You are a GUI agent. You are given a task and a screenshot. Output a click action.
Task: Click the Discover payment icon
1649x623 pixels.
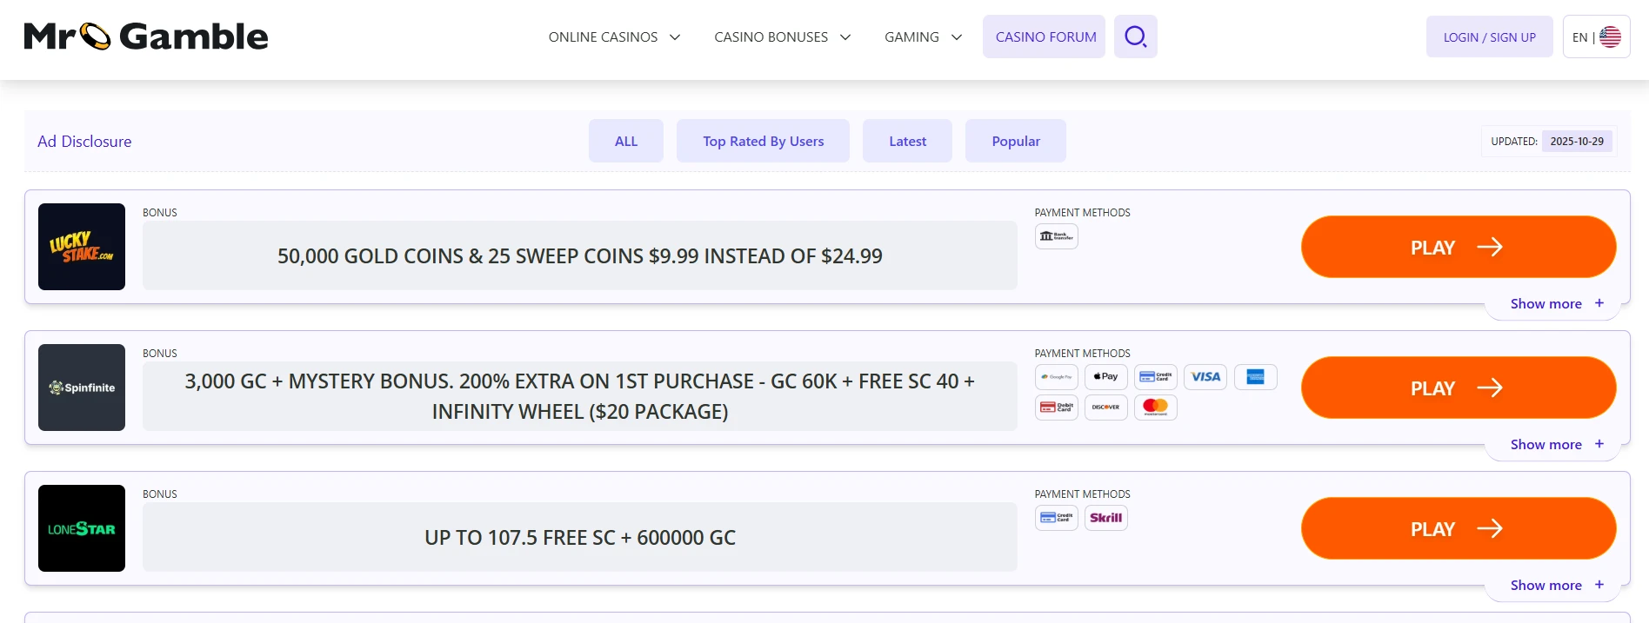pos(1105,407)
